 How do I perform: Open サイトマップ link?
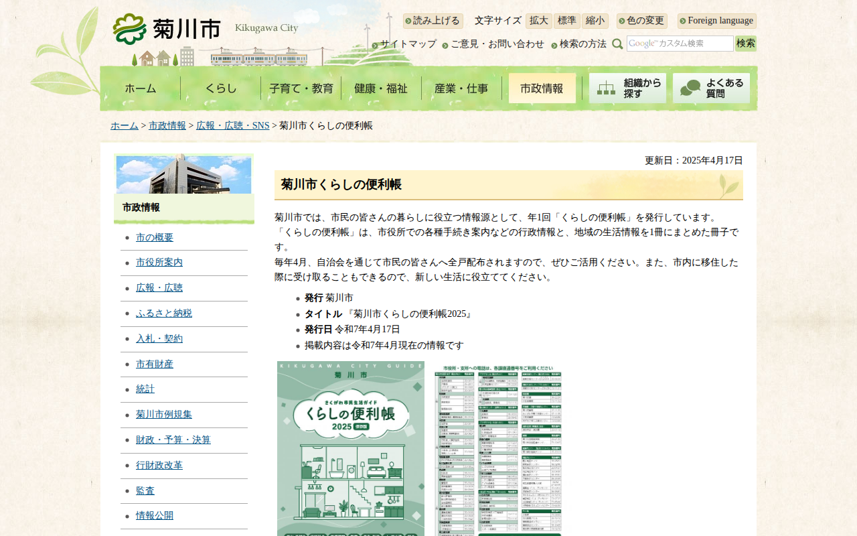pyautogui.click(x=408, y=44)
